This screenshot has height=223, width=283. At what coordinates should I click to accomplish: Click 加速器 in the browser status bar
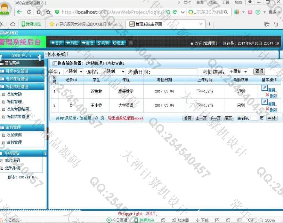180,220
